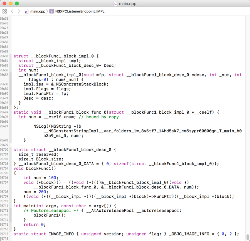
Task: Click the NSXPCListenerEndpoint_IMPL breadcrumb label
Action: (80, 11)
